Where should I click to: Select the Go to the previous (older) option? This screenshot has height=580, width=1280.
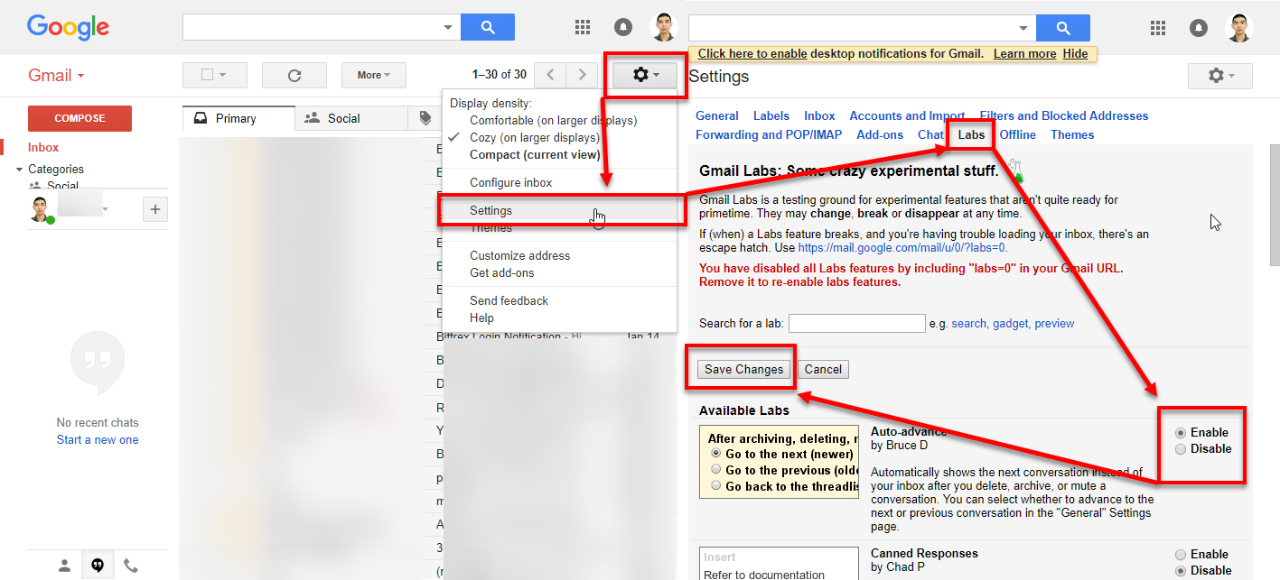716,469
